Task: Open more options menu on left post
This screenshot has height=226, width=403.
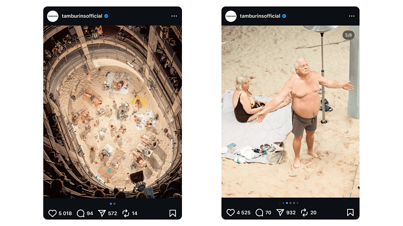Action: click(x=174, y=16)
